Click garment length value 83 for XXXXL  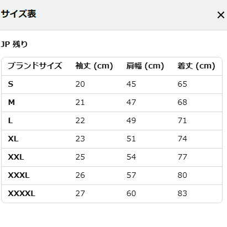click(x=182, y=193)
